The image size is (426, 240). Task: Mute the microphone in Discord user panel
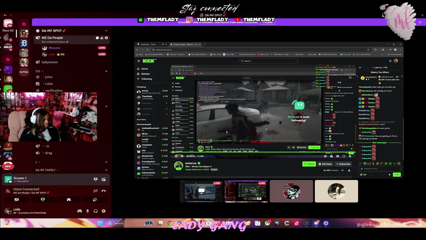88,211
